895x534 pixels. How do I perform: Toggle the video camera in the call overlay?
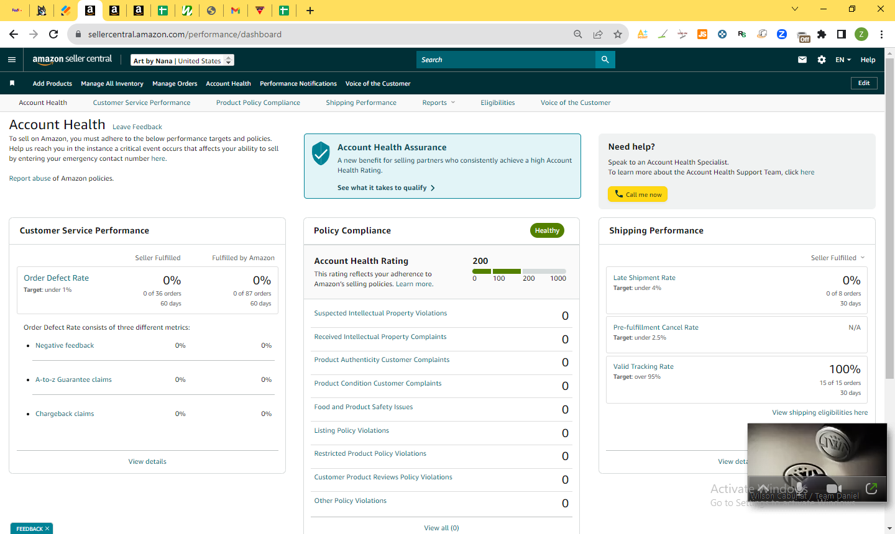(834, 489)
